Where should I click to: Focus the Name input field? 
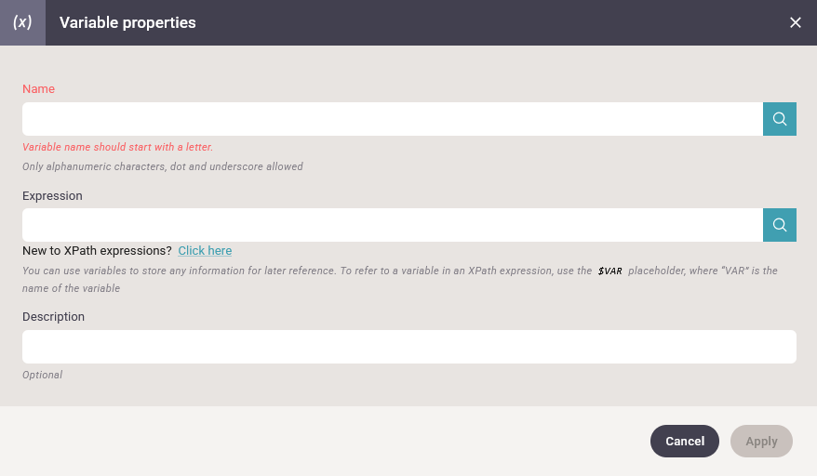[393, 119]
